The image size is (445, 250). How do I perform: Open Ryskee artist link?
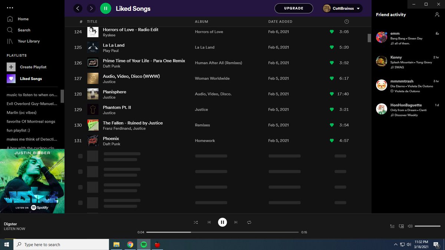[109, 35]
